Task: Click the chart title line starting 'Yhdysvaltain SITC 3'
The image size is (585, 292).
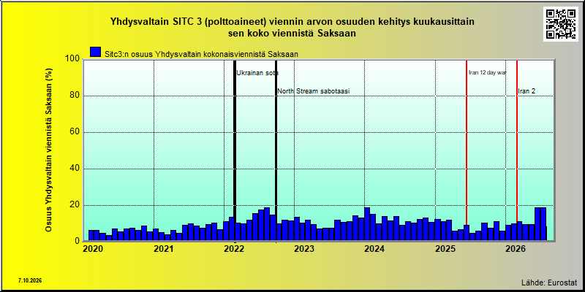Action: 292,22
